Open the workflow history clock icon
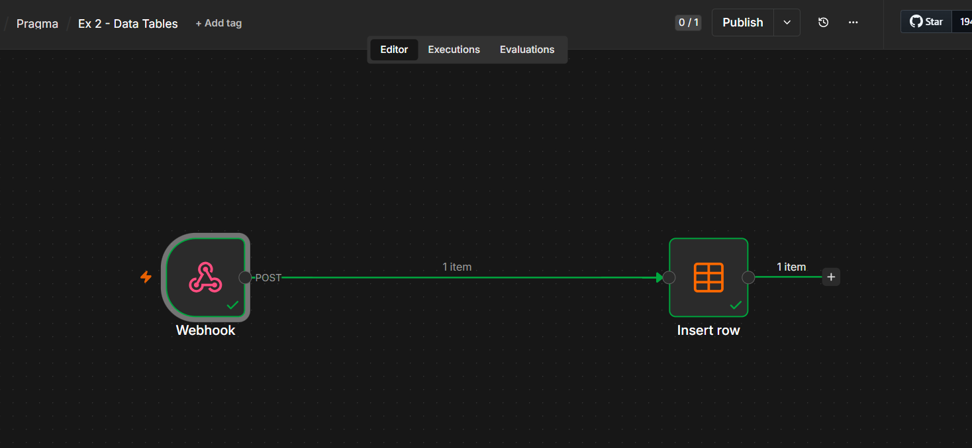972x448 pixels. pos(823,22)
